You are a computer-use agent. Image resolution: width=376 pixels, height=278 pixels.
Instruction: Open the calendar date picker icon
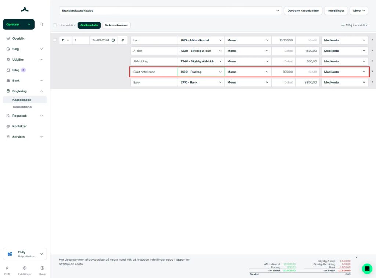click(x=113, y=40)
